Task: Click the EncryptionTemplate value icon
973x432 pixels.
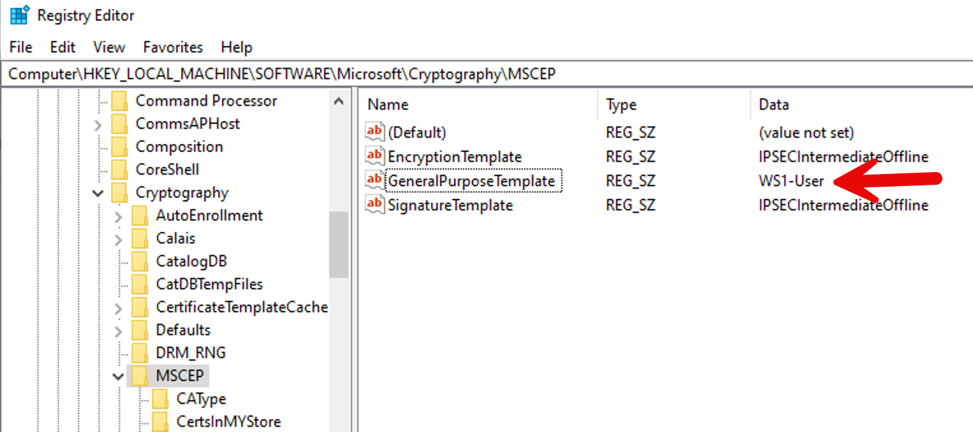Action: [x=375, y=156]
